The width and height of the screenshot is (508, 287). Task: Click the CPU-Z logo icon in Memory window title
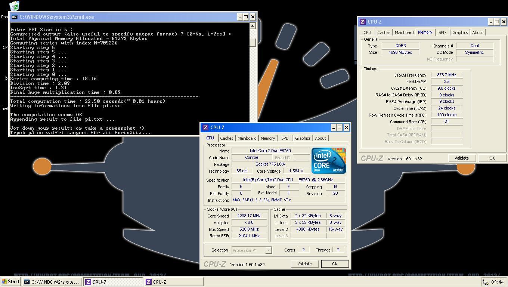coord(363,22)
